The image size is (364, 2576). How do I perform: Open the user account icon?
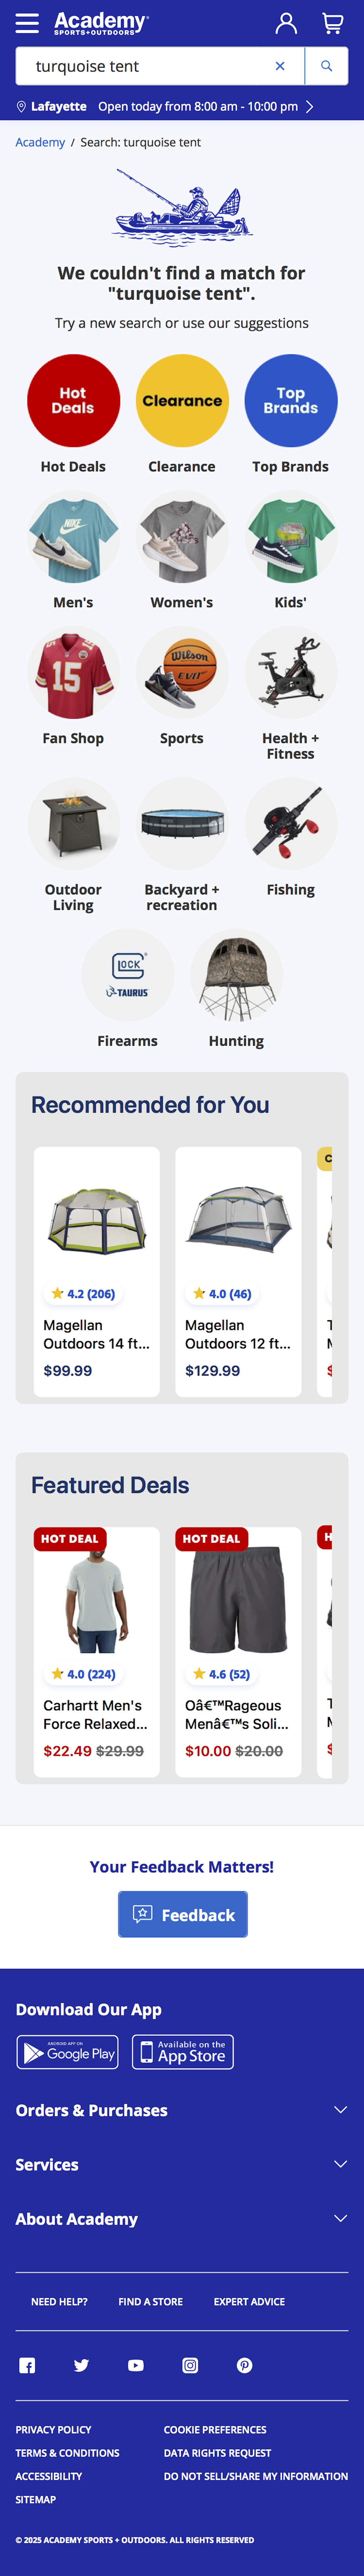(x=286, y=23)
